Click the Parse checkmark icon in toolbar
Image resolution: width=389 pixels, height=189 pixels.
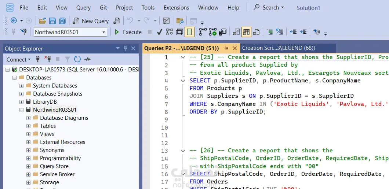tap(159, 32)
